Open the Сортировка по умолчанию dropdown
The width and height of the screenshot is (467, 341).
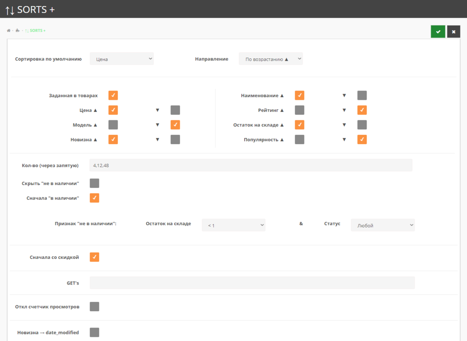[122, 59]
